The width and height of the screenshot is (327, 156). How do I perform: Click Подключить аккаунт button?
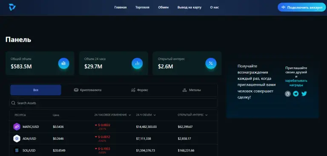[301, 7]
